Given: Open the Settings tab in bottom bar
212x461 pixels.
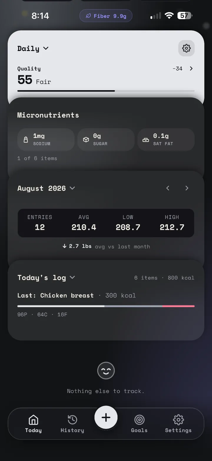Looking at the screenshot, I should 178,424.
